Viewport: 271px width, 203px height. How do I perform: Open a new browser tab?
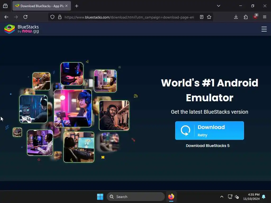coord(76,6)
